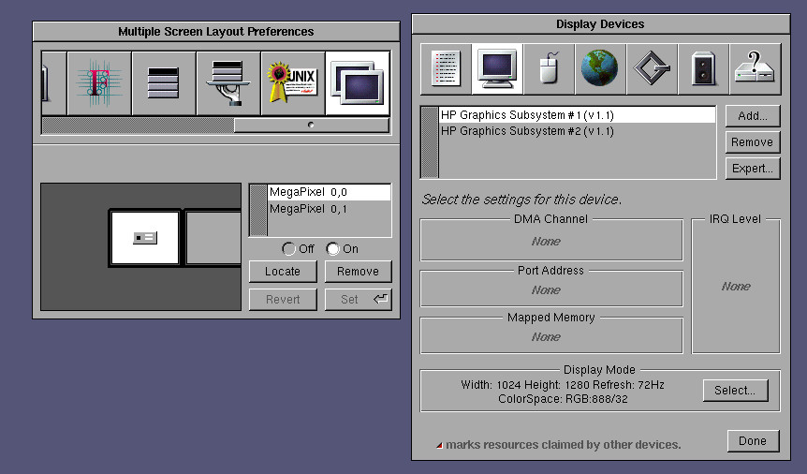The height and width of the screenshot is (474, 807).
Task: Click the Add... device button
Action: pyautogui.click(x=752, y=116)
